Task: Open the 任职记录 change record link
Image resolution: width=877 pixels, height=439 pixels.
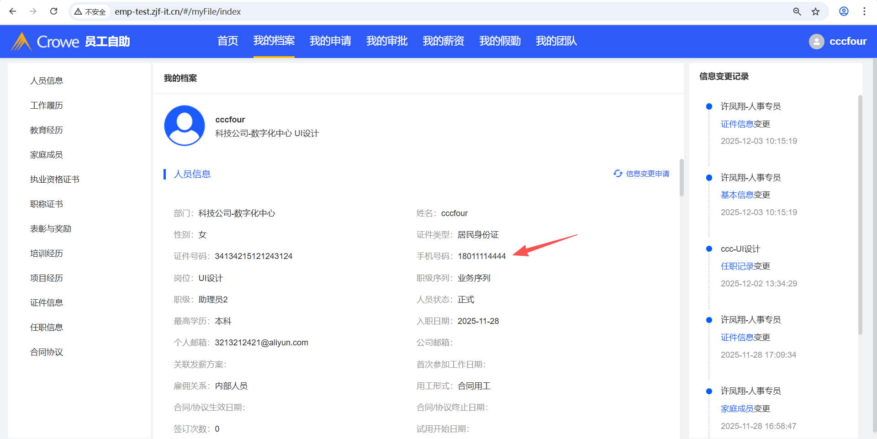Action: click(x=737, y=266)
